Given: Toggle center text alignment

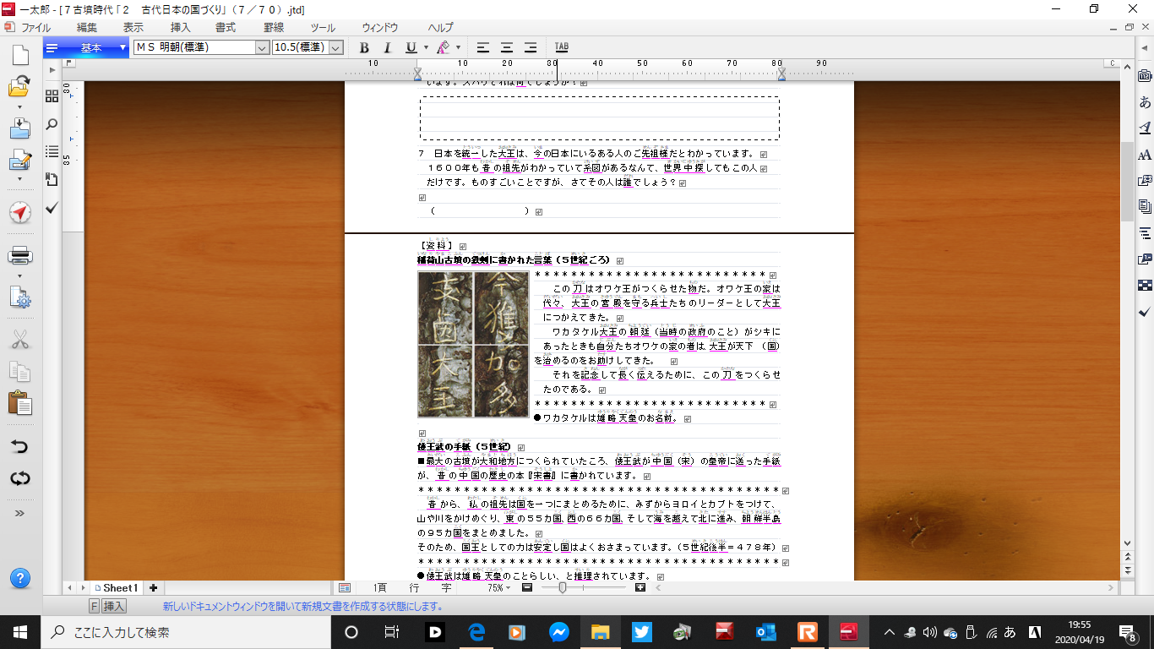Looking at the screenshot, I should coord(506,47).
